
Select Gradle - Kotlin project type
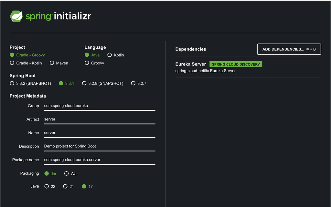[26, 63]
